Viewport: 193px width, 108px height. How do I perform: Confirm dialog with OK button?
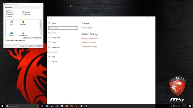(x=23, y=46)
